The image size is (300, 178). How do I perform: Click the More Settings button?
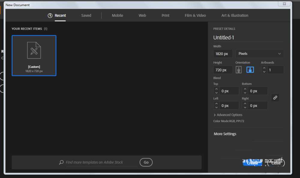coord(225,134)
